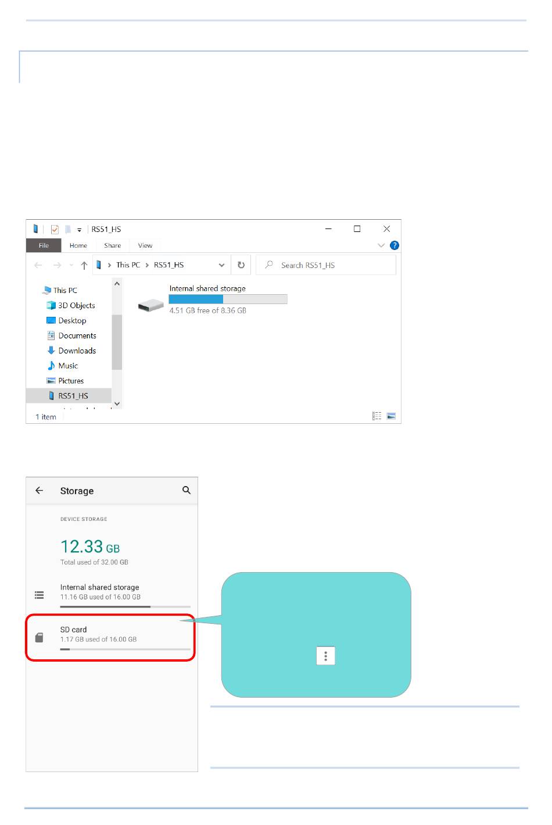
Task: Click RS51_HS in address path
Action: 169,265
